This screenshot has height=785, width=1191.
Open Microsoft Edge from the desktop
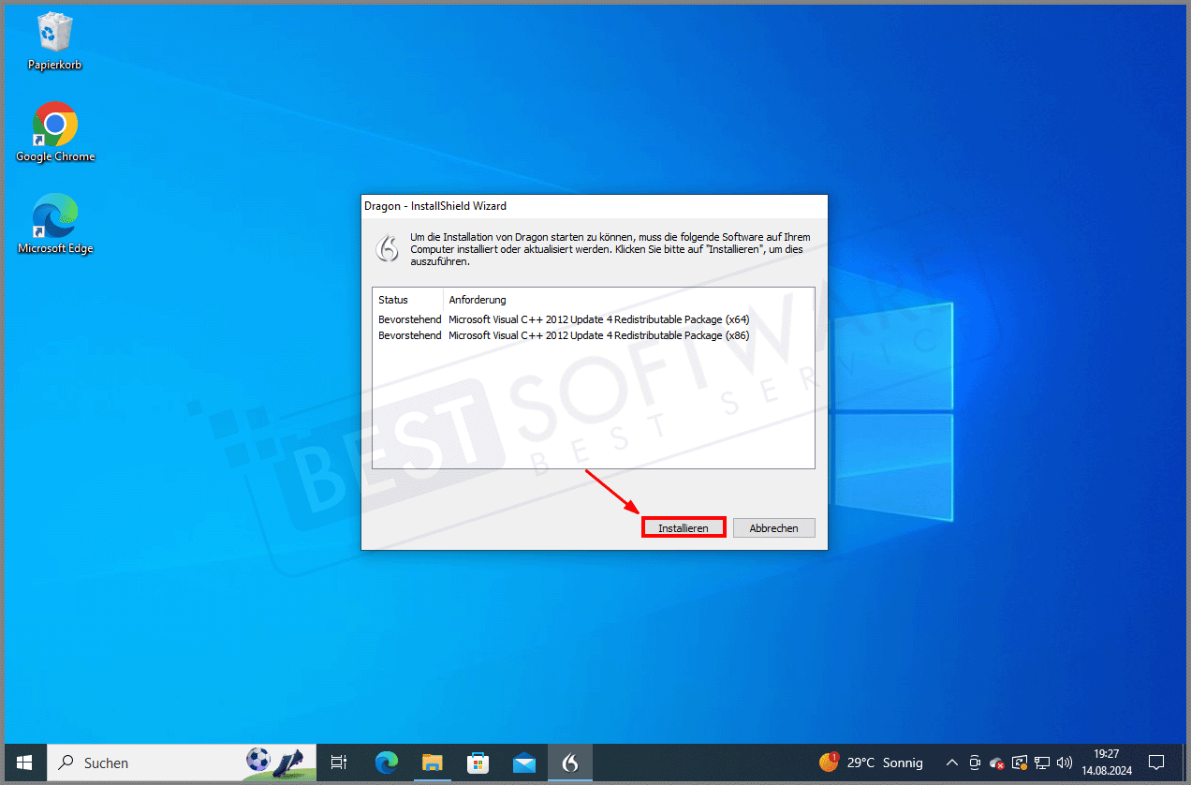pos(53,215)
